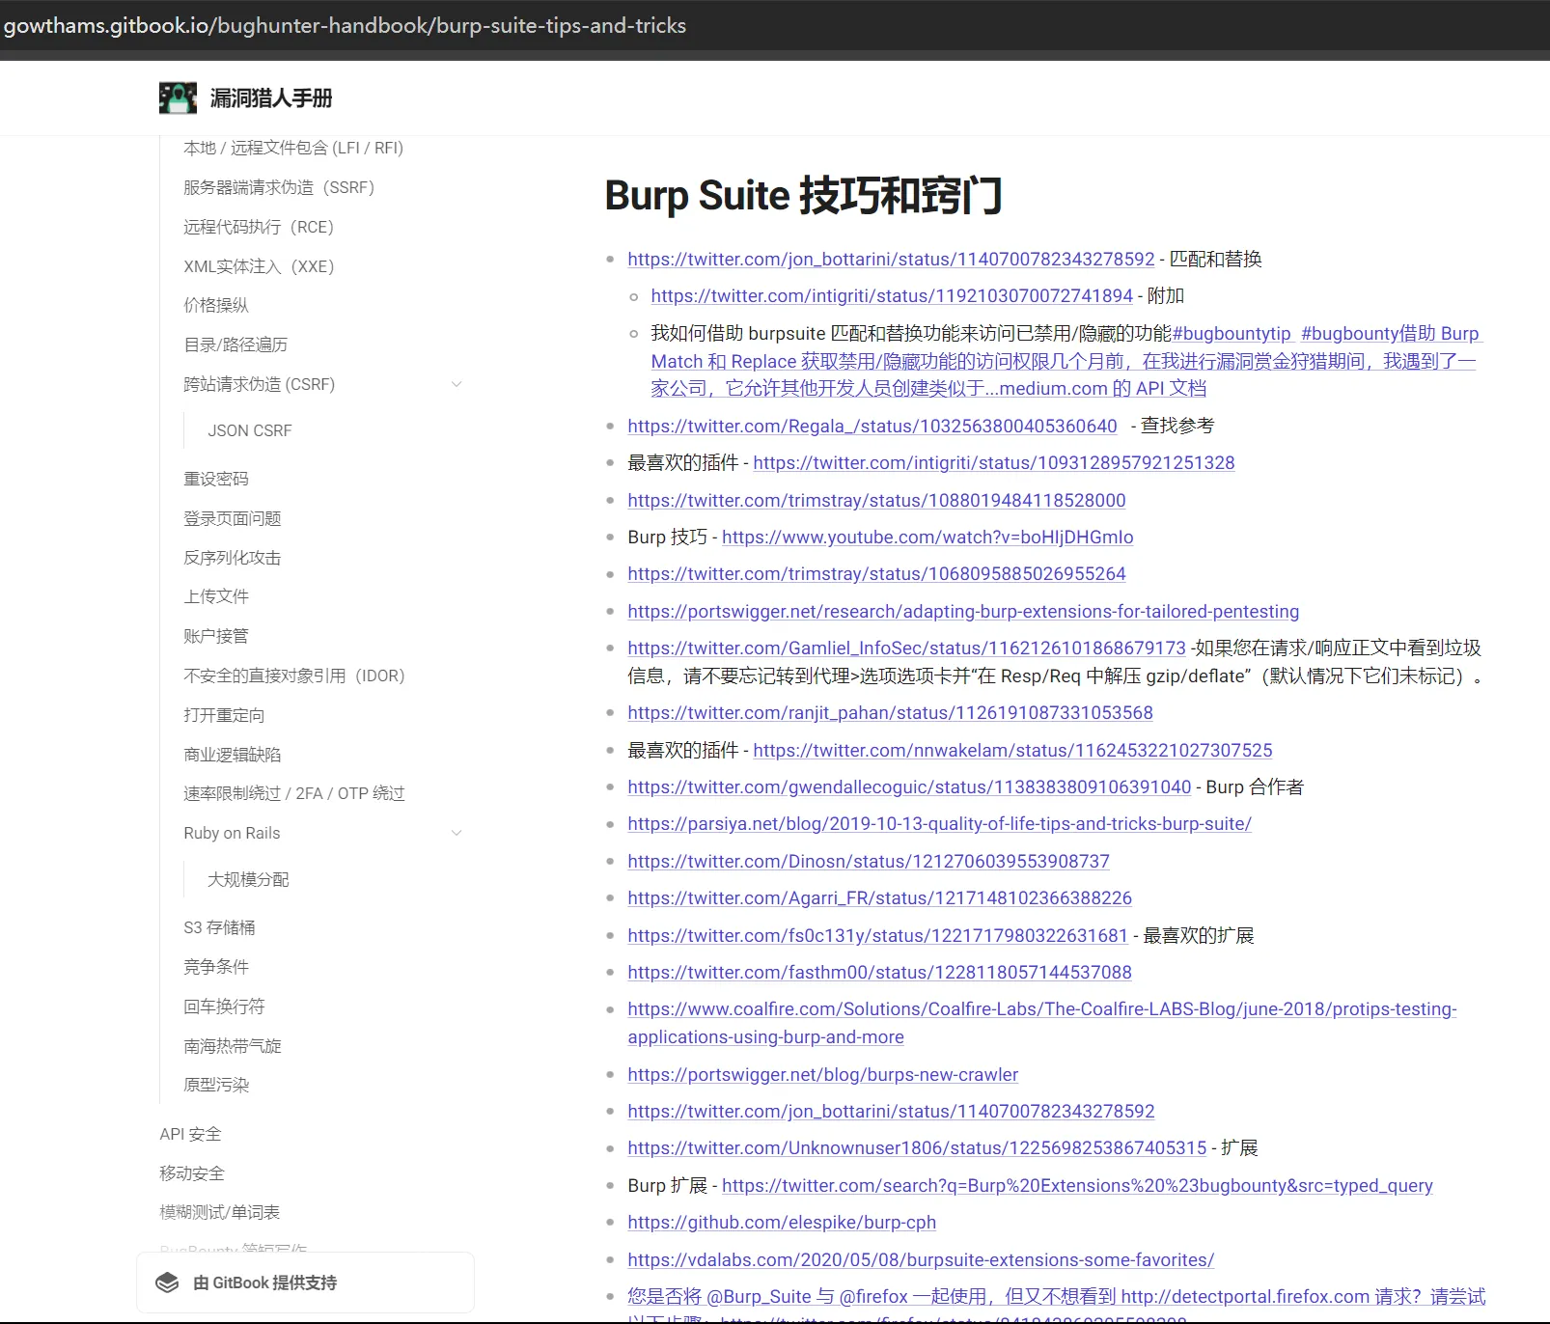Go to 打开重定向 page
Image resolution: width=1550 pixels, height=1324 pixels.
(224, 715)
